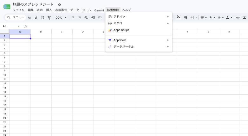Image resolution: width=248 pixels, height=136 pixels.
Task: Expand merge cells dropdown arrow
Action: (196, 18)
